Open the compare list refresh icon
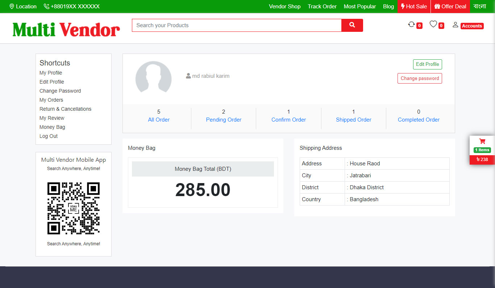The width and height of the screenshot is (495, 288). click(x=411, y=24)
